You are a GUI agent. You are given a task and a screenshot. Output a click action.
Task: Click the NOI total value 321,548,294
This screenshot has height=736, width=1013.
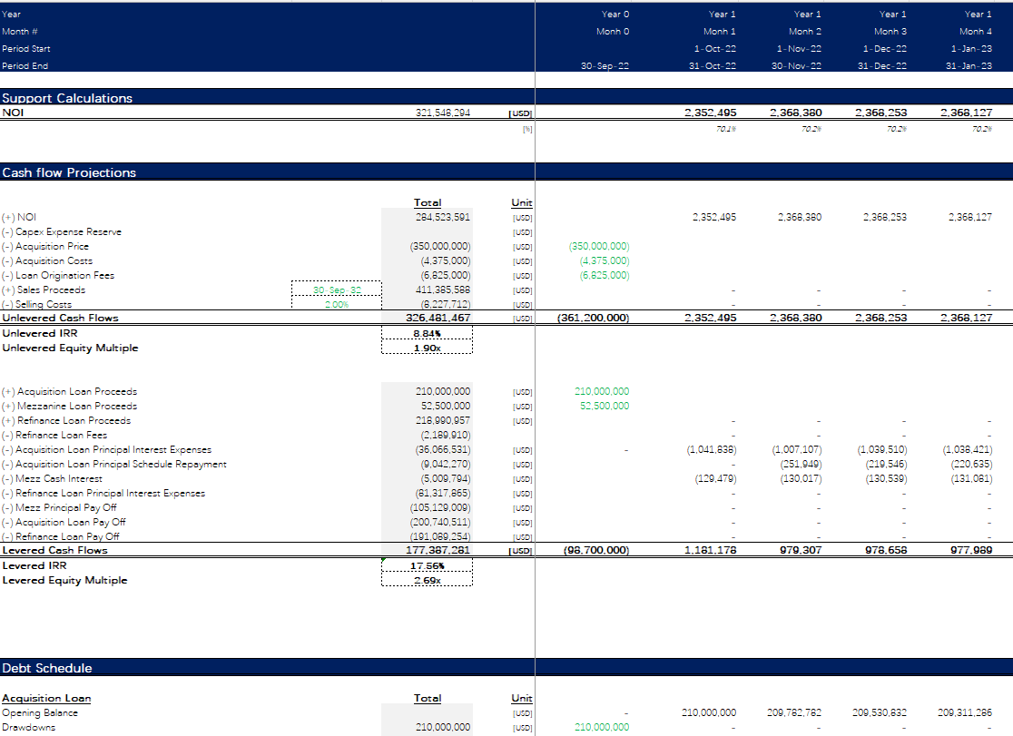(443, 113)
